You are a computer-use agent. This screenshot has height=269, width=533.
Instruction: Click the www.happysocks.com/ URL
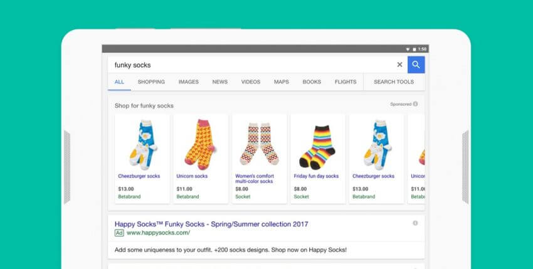159,233
